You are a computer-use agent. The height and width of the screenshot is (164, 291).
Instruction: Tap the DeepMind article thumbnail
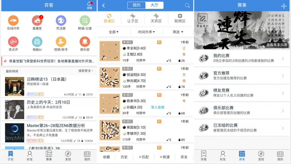pyautogui.click(x=14, y=133)
